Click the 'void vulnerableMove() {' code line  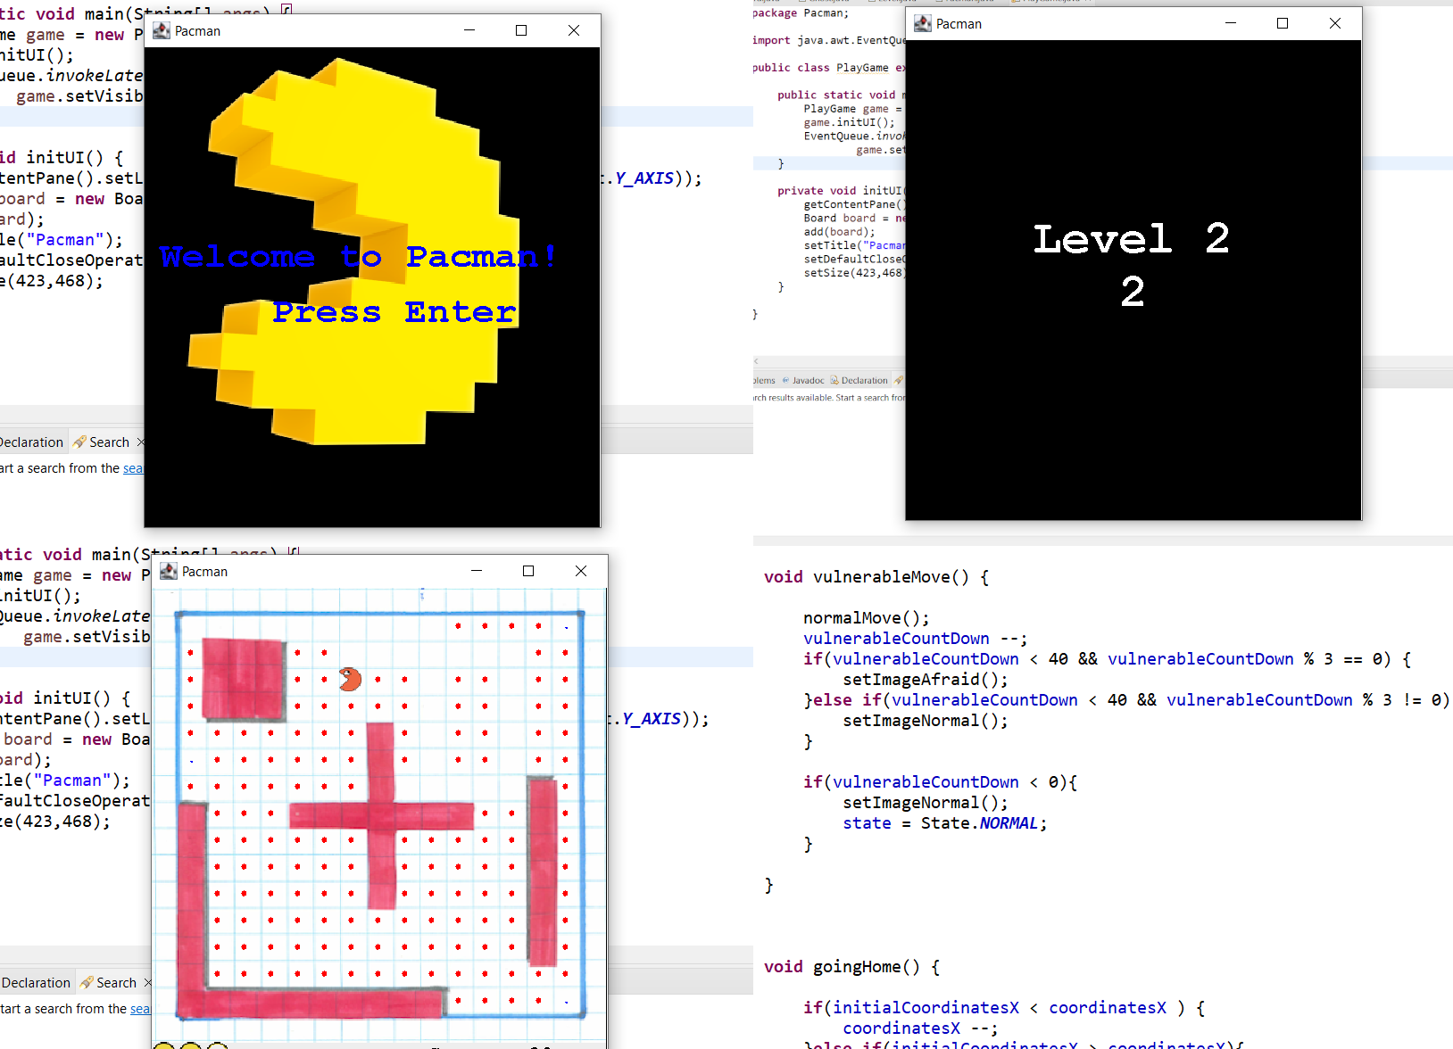click(876, 577)
